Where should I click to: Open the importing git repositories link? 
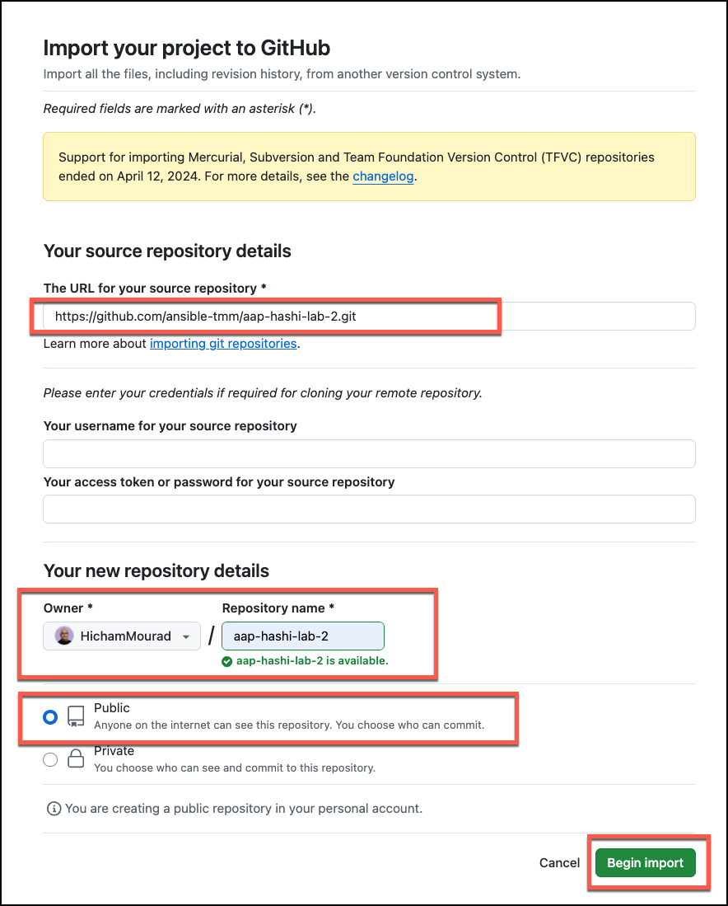coord(223,343)
